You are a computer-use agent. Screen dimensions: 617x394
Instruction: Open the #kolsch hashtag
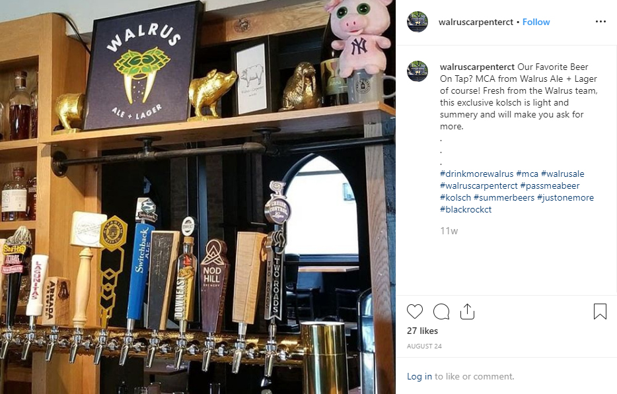point(455,197)
